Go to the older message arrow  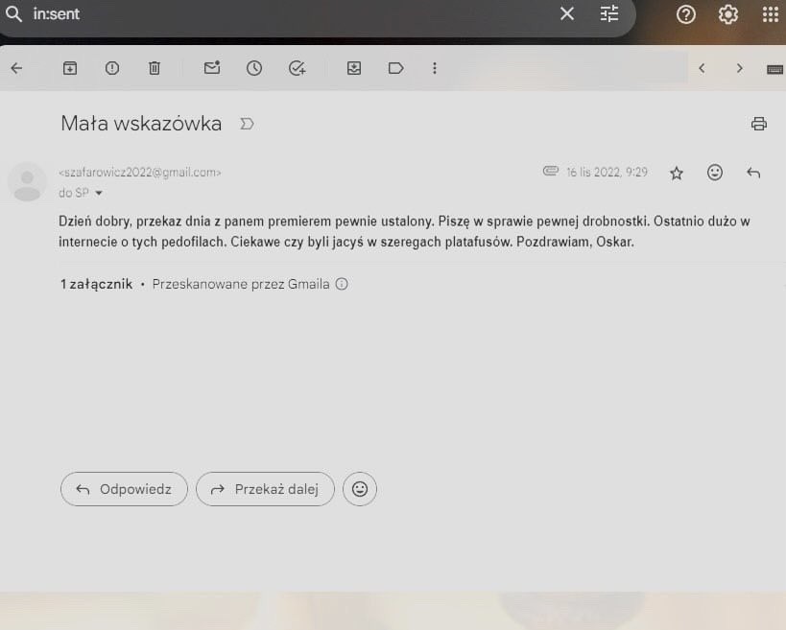pyautogui.click(x=739, y=68)
